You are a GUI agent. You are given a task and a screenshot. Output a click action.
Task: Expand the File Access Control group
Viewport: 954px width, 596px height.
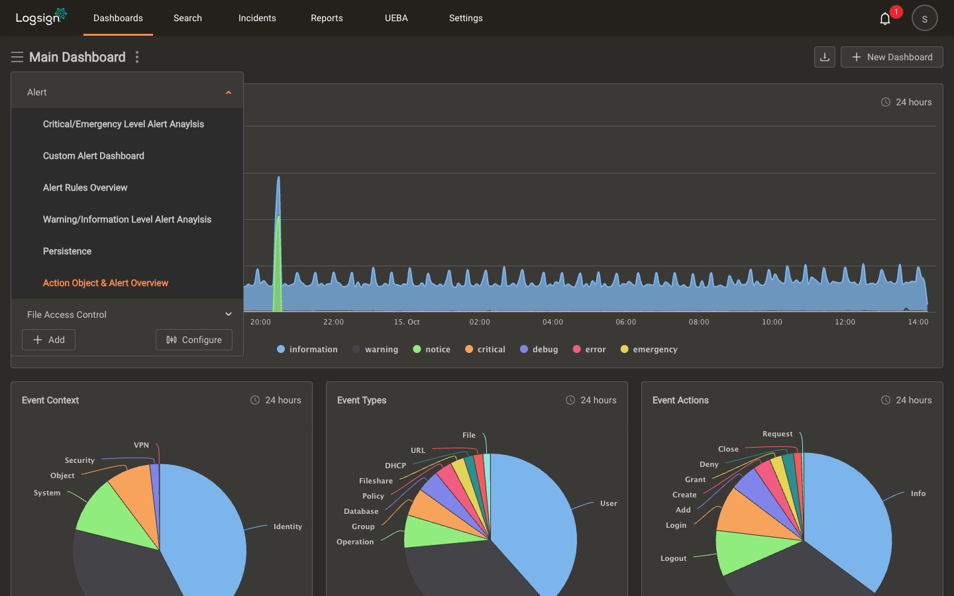[127, 315]
